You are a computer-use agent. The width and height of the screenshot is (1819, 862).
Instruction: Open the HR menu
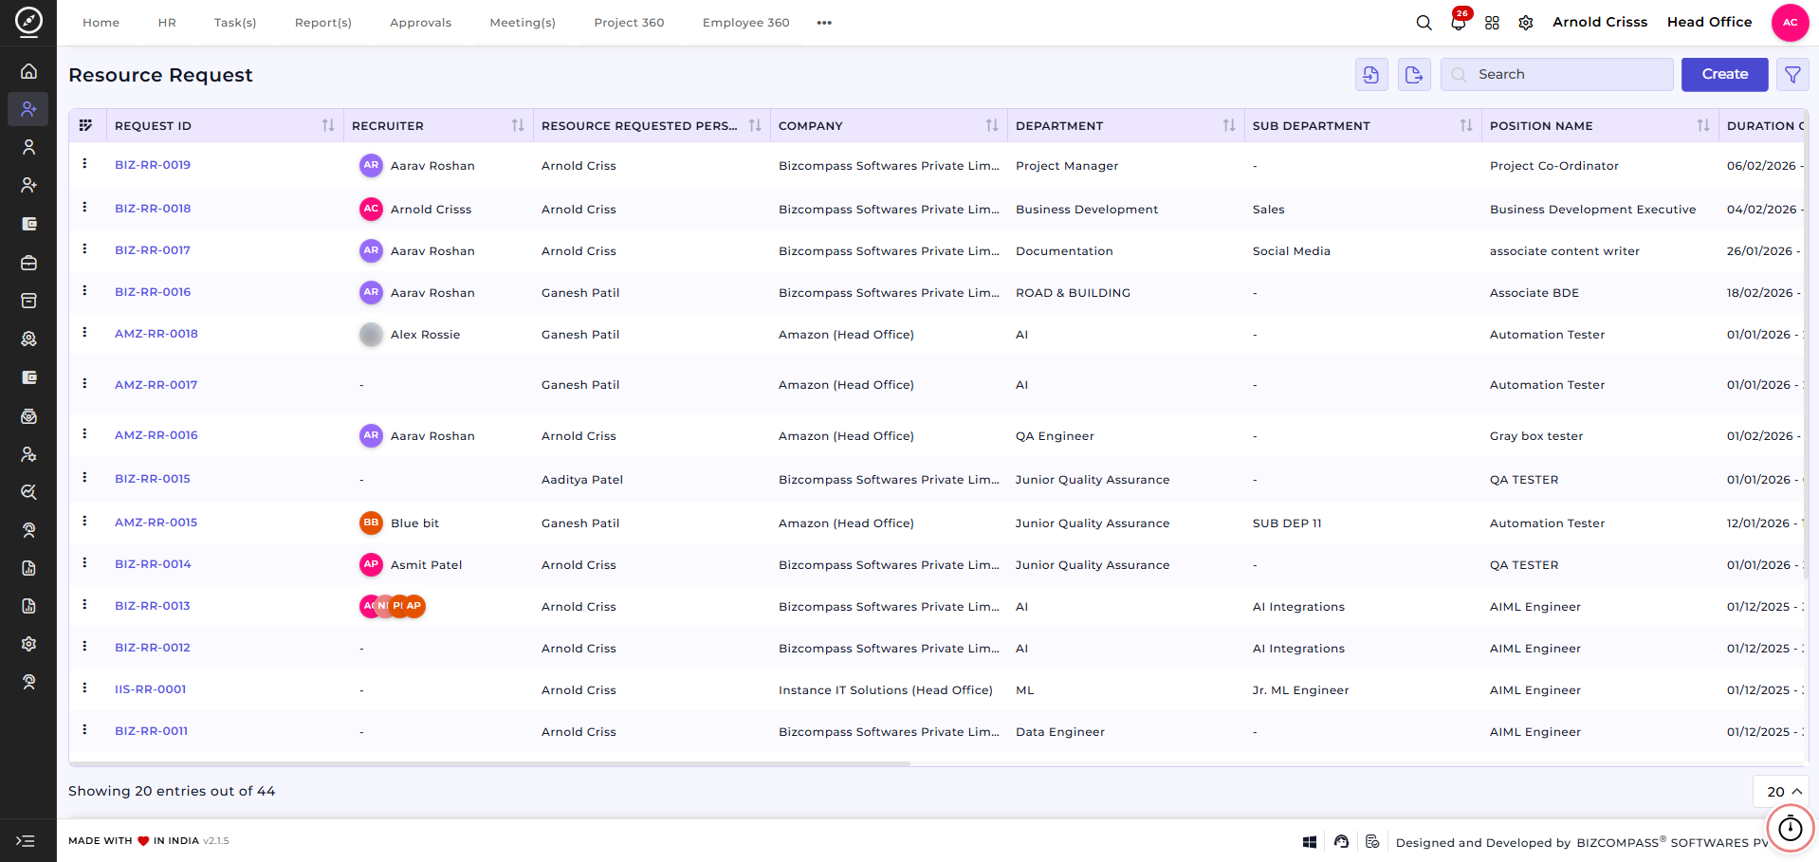[167, 23]
